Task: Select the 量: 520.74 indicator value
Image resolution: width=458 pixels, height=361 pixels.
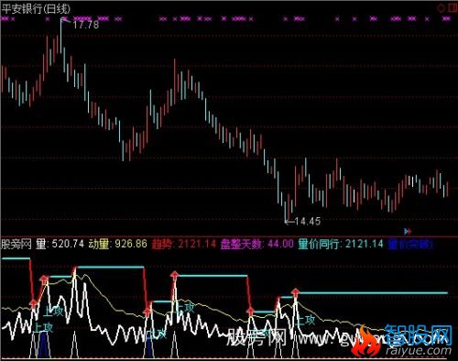Action: 60,244
